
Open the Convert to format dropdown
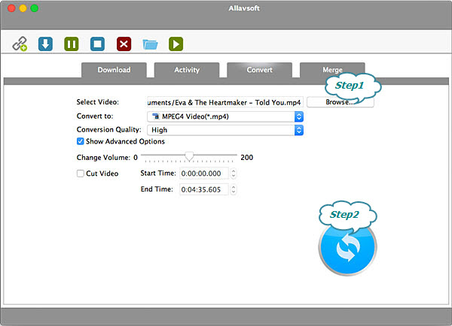[225, 116]
